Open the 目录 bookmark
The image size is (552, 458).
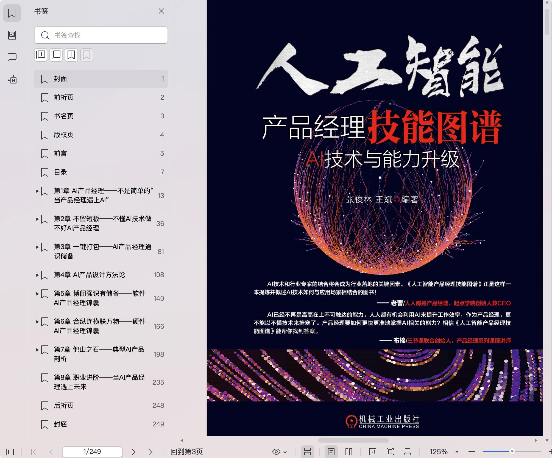click(x=101, y=172)
